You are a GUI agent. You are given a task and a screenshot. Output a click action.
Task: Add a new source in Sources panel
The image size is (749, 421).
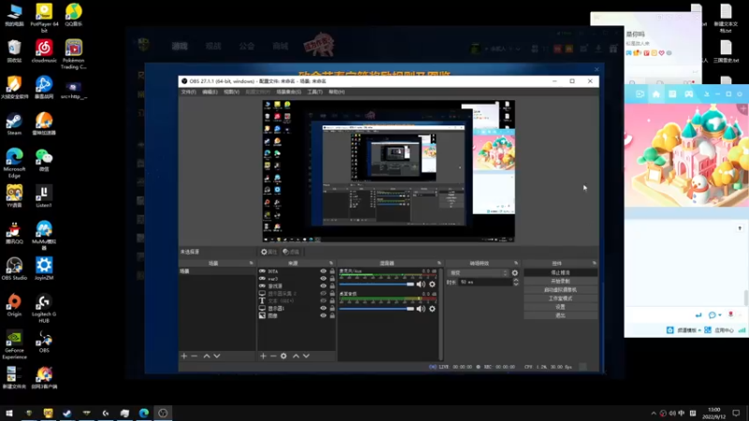263,356
